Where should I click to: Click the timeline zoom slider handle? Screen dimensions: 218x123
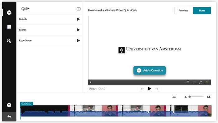pos(190,97)
